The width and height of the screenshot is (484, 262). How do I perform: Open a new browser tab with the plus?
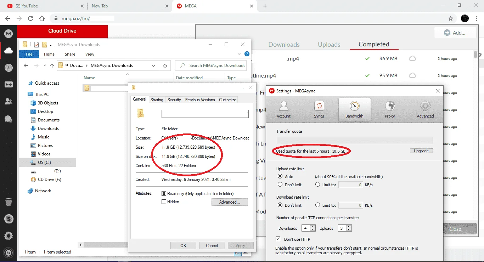265,6
